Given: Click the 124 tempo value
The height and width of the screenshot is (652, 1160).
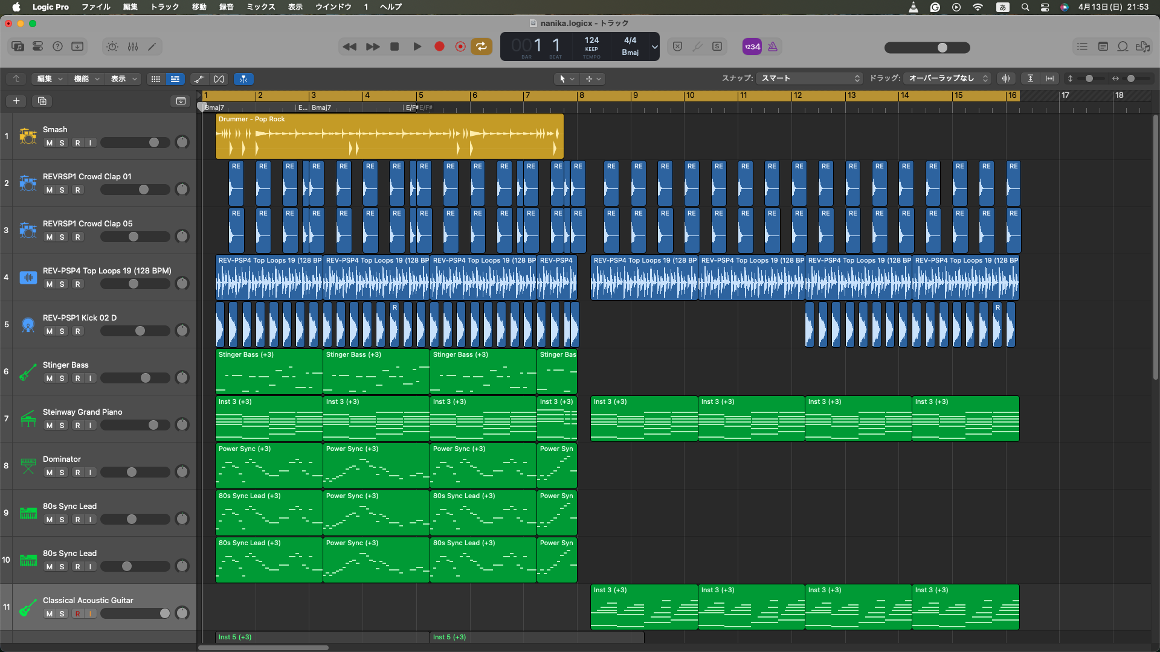Looking at the screenshot, I should tap(591, 40).
